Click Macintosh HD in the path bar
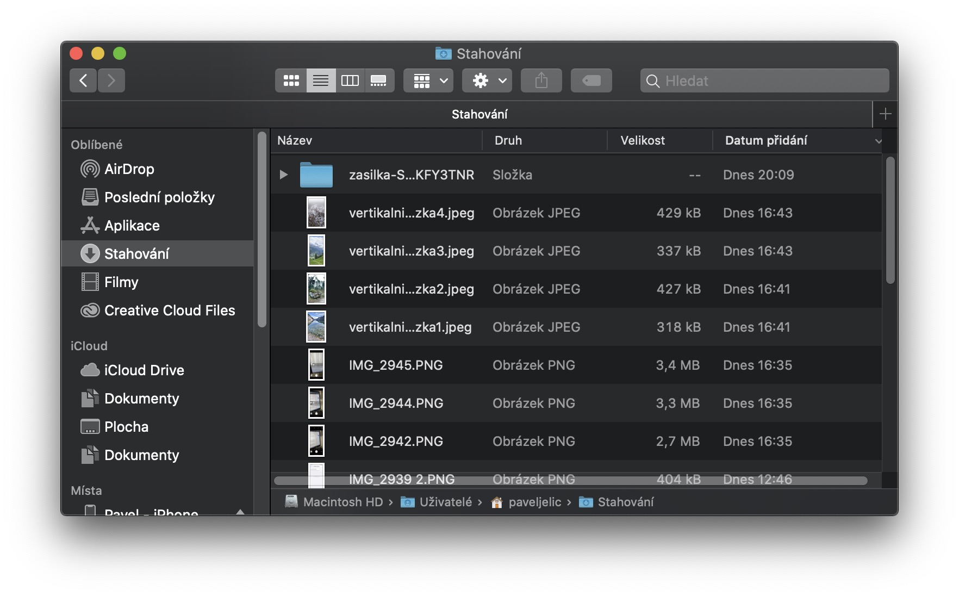Image resolution: width=959 pixels, height=596 pixels. [x=342, y=502]
